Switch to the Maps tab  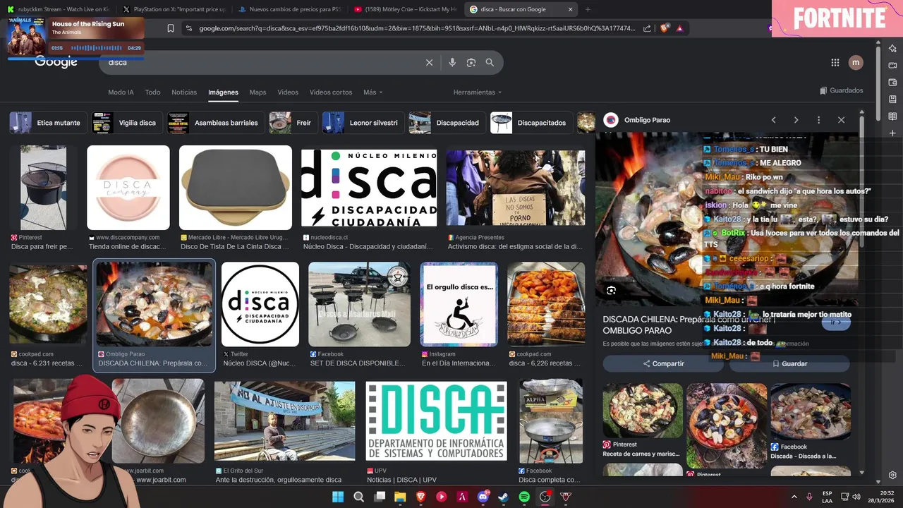pos(257,92)
